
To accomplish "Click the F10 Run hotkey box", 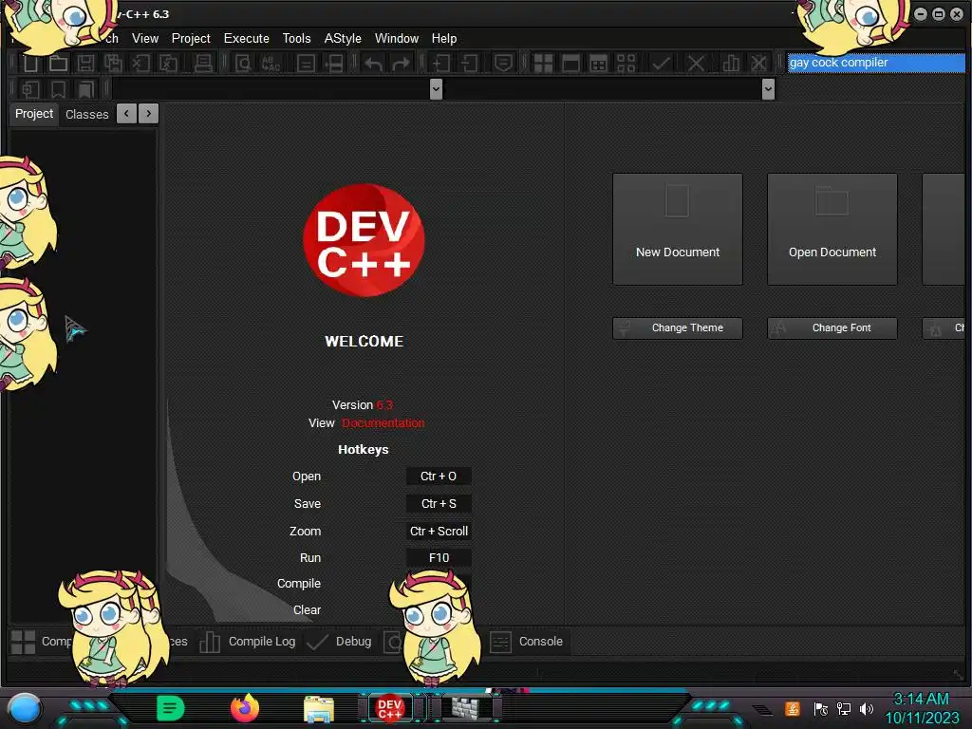I will point(439,558).
